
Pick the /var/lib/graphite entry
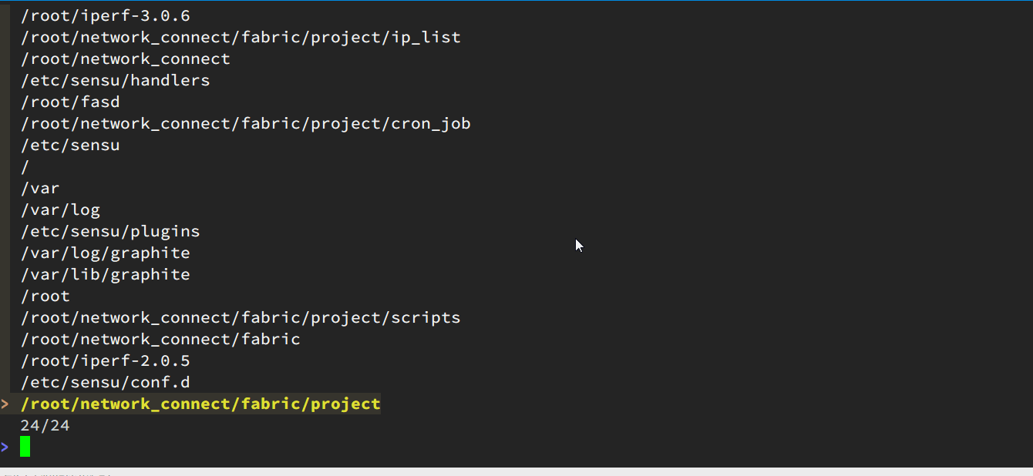[105, 274]
